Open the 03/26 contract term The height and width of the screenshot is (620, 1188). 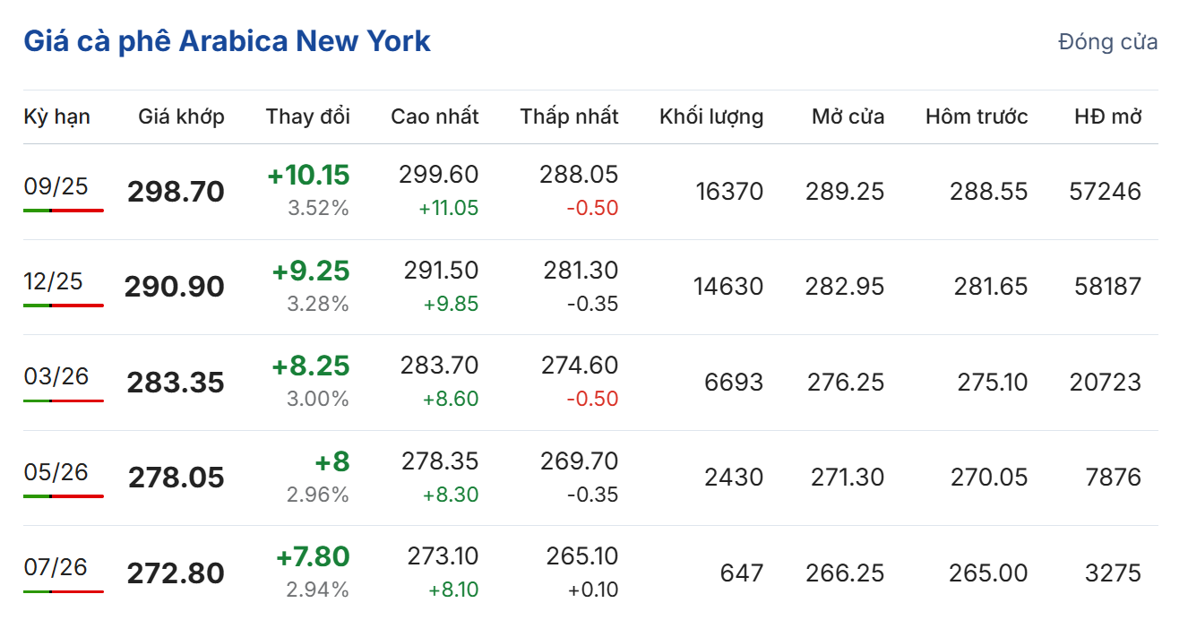(x=56, y=376)
